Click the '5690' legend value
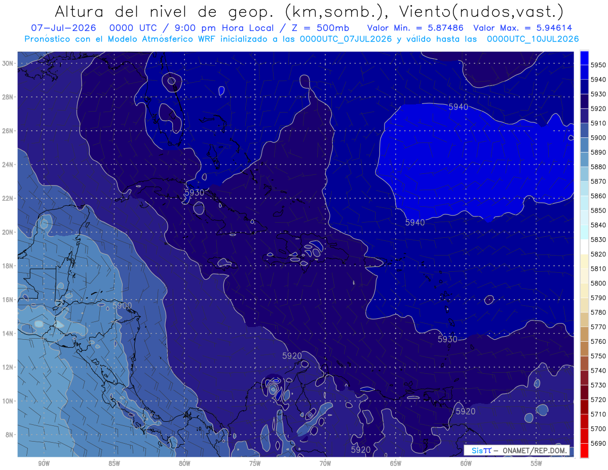Viewport: 608px width, 470px height. (x=598, y=443)
